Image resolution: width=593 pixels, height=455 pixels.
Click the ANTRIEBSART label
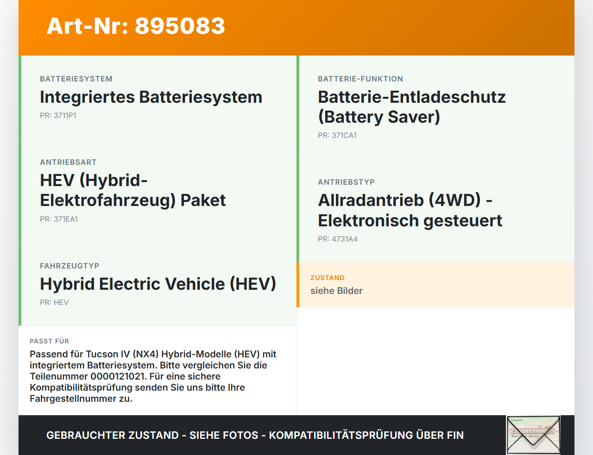(68, 162)
